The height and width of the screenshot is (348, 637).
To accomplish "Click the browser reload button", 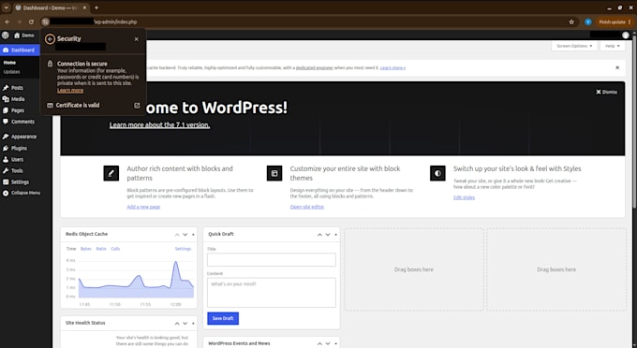I will pyautogui.click(x=31, y=22).
